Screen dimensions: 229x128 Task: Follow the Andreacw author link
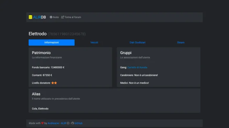[53, 123]
